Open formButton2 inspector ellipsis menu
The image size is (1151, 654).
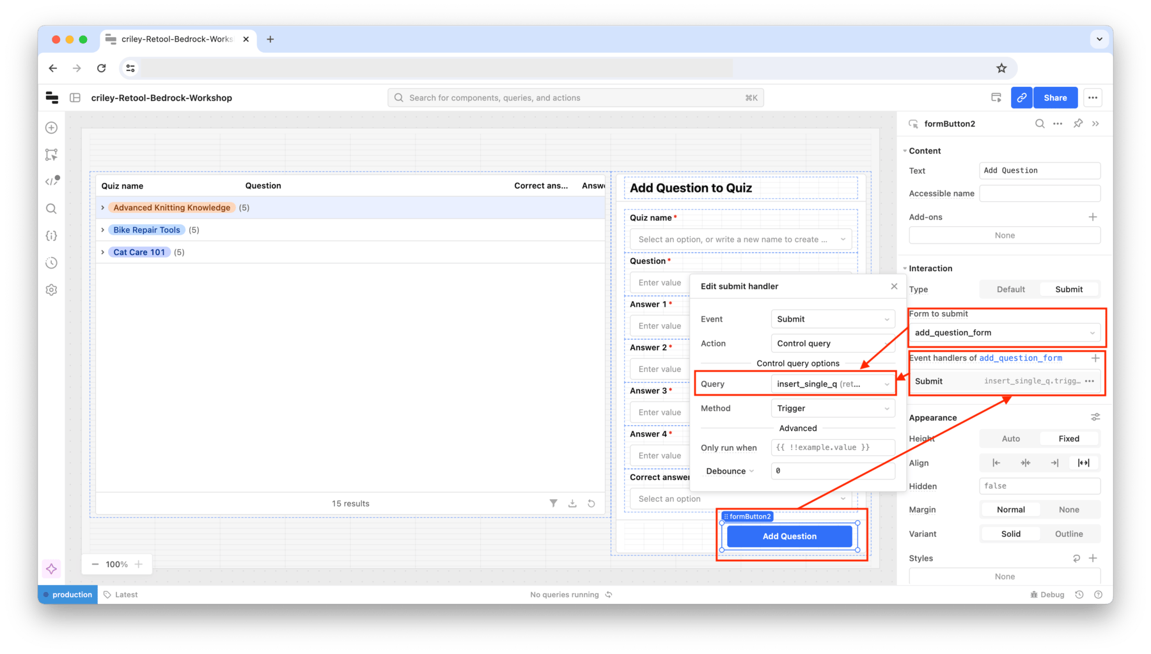(x=1058, y=124)
